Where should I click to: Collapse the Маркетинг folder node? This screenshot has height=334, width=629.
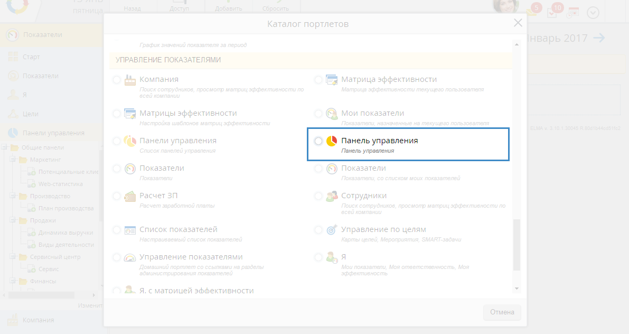(12, 160)
